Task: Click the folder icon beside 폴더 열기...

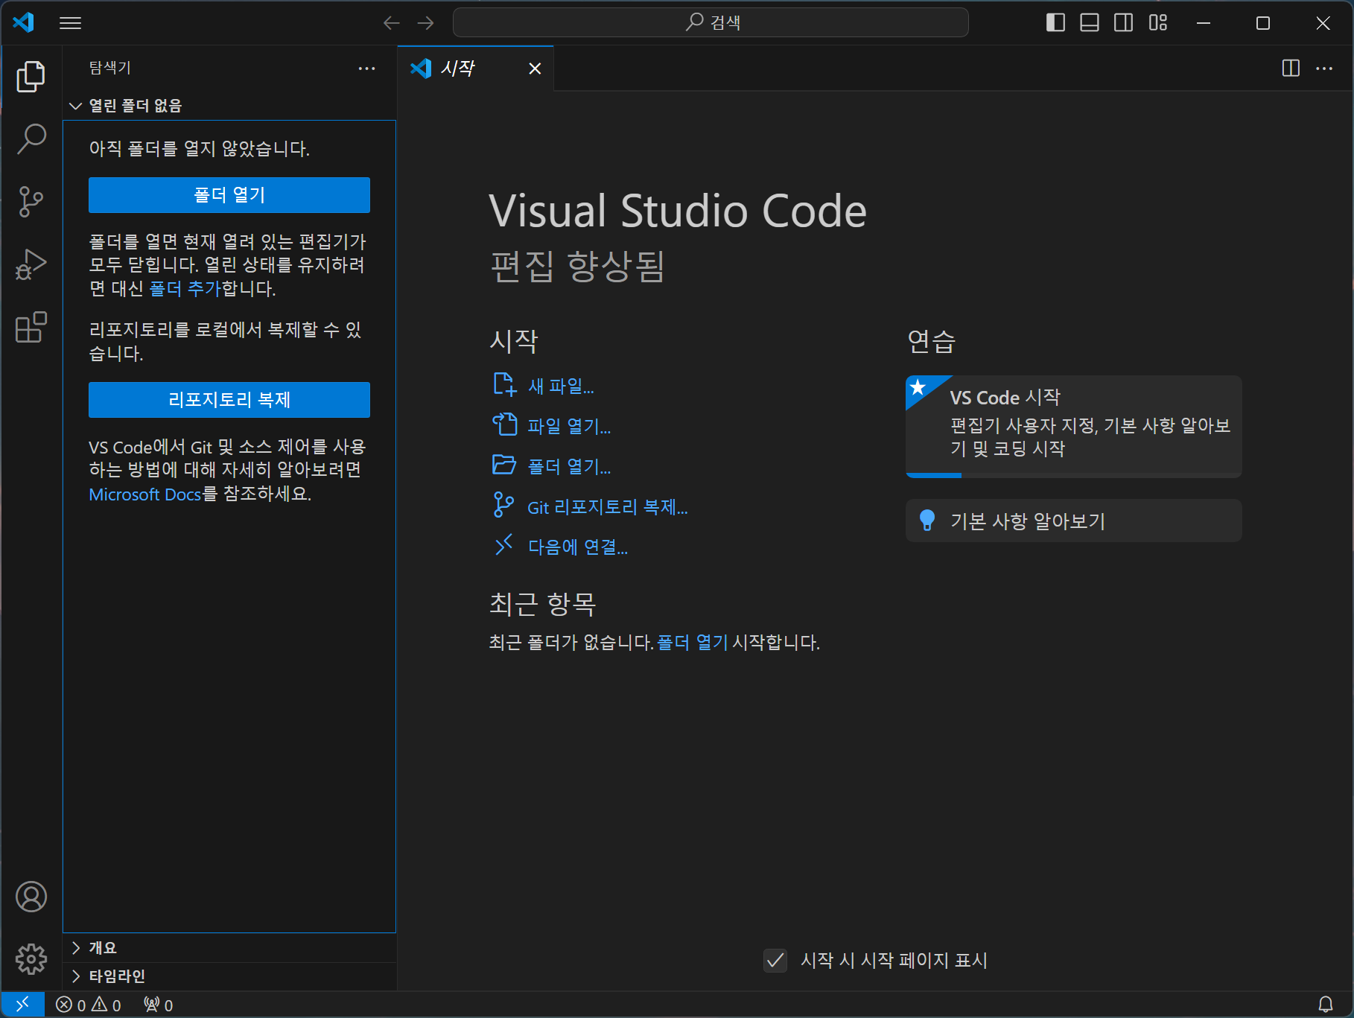Action: tap(504, 465)
